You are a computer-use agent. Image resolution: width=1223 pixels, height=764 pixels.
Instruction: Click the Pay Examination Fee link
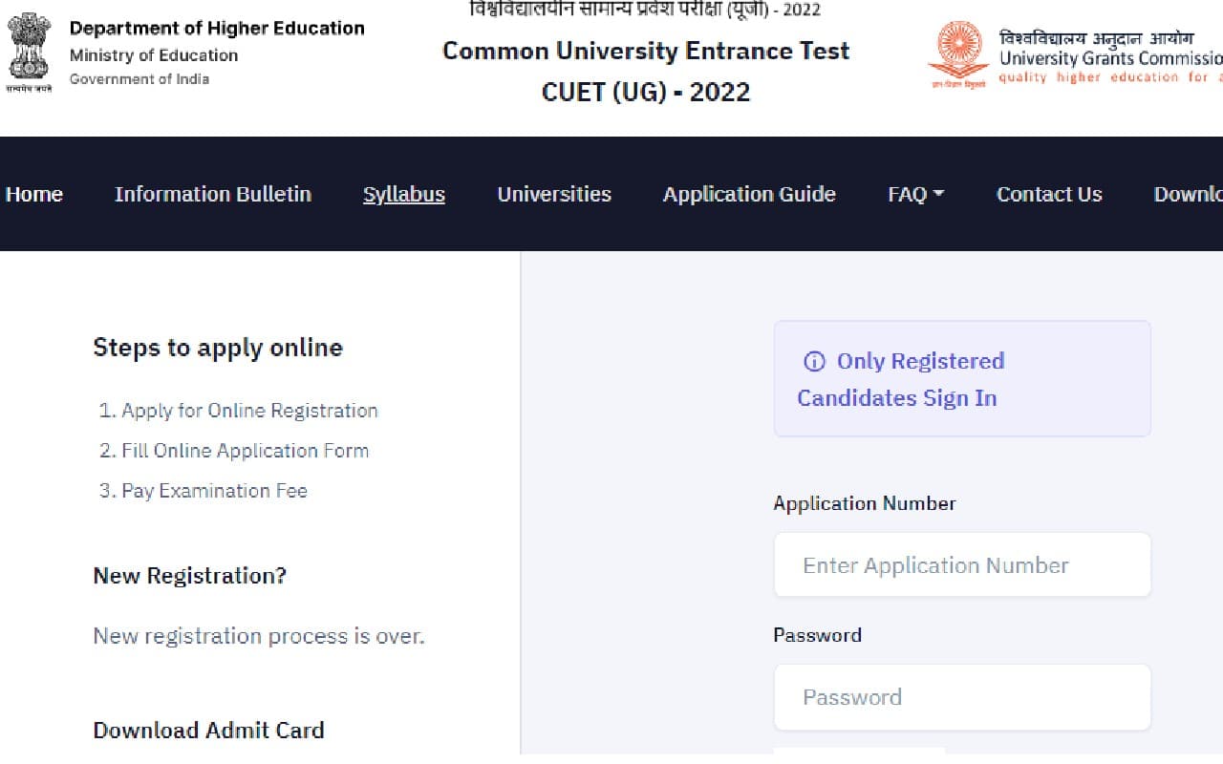pos(213,491)
